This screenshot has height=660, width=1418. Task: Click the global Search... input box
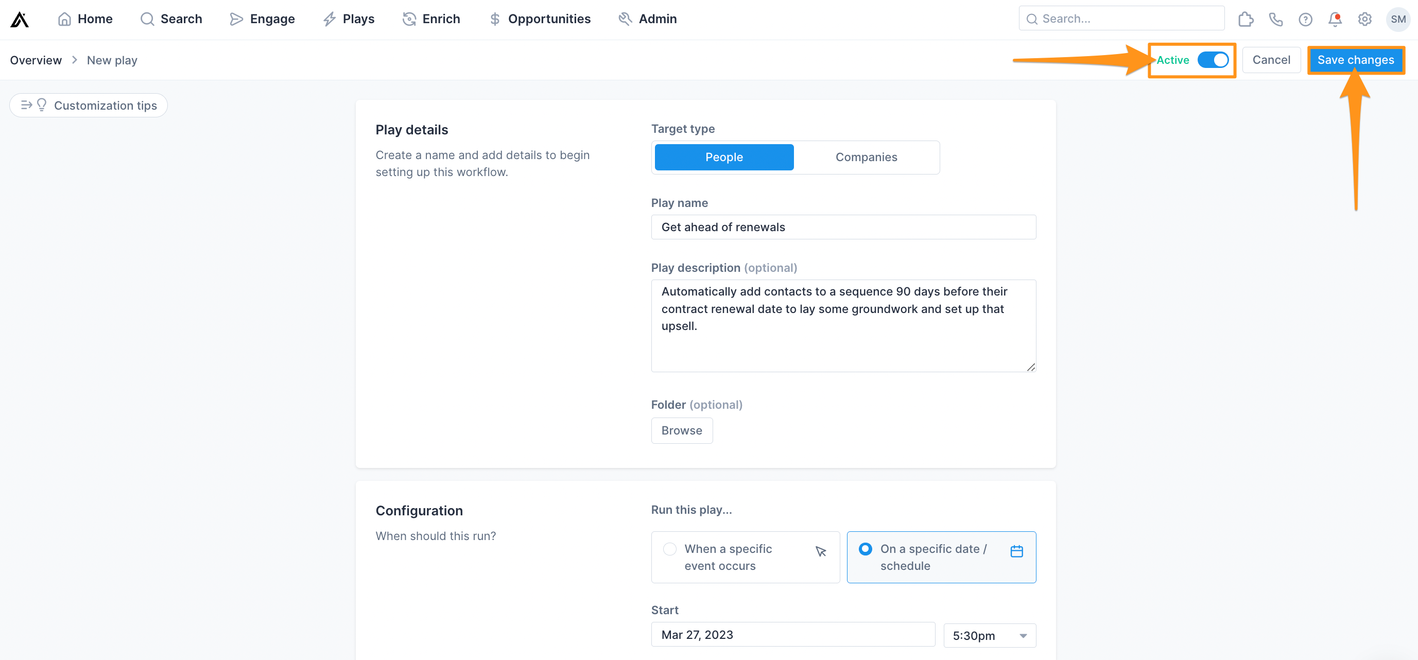[x=1121, y=19]
